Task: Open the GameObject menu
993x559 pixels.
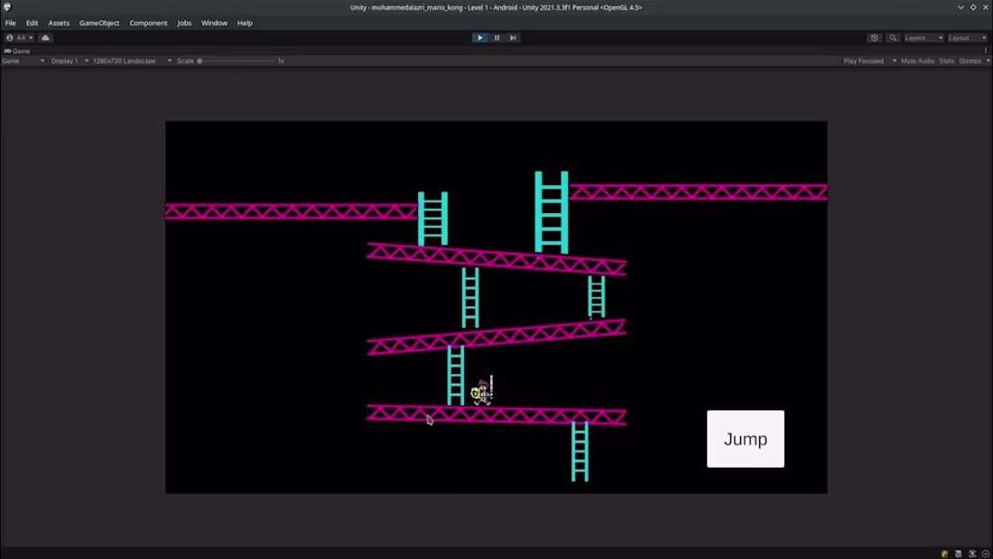Action: pyautogui.click(x=99, y=23)
